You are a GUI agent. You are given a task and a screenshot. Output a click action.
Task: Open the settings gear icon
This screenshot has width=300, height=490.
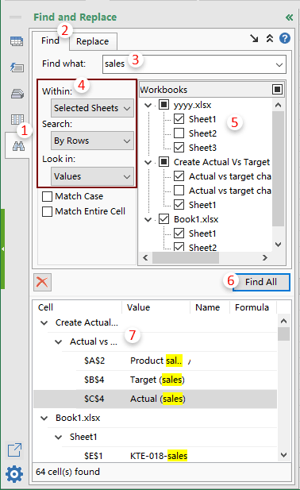click(x=14, y=474)
